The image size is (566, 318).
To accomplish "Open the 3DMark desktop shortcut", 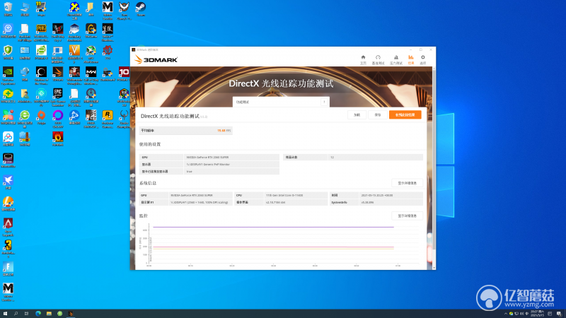I will [x=58, y=74].
